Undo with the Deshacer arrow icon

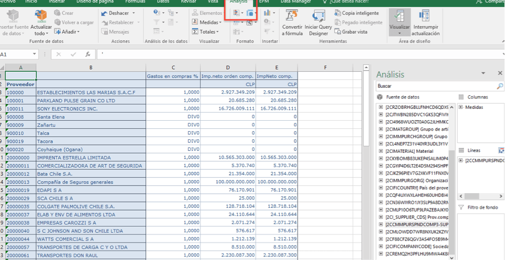[x=104, y=13]
